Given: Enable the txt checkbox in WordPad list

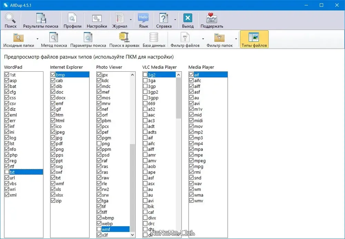Looking at the screenshot, I should point(7,172).
